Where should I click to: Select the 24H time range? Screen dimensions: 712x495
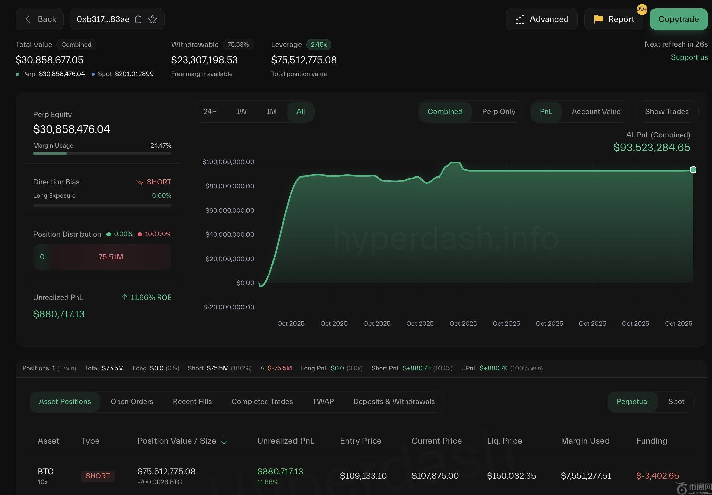click(x=210, y=112)
